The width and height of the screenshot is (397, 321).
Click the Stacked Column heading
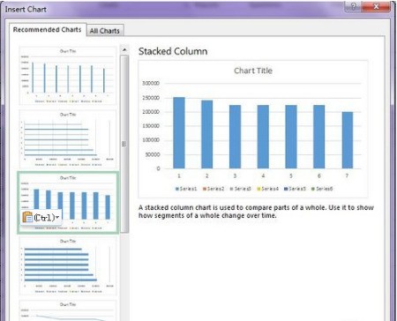pos(173,51)
